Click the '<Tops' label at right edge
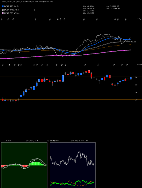The image size is (142, 188). click(x=139, y=19)
